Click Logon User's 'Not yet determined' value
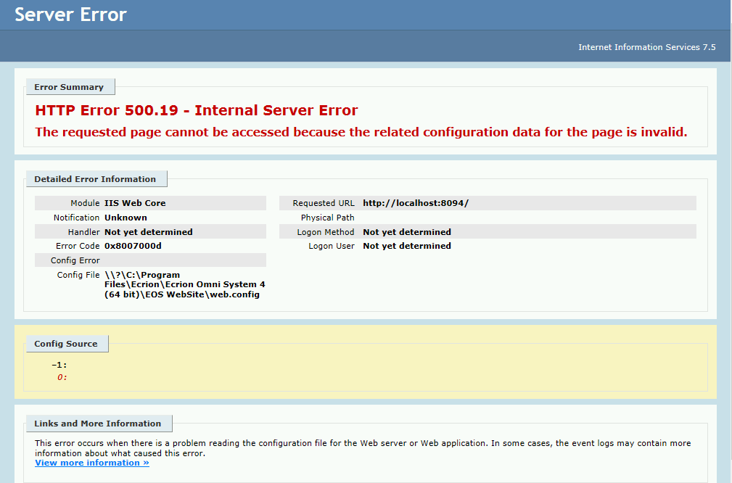This screenshot has width=732, height=483. click(x=407, y=246)
